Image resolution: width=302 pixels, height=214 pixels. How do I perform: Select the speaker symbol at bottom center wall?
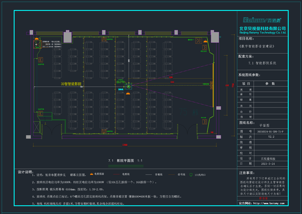pyautogui.click(x=104, y=131)
